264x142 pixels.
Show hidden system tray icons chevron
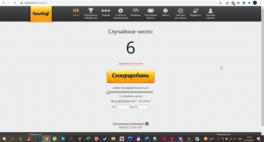coord(218,139)
